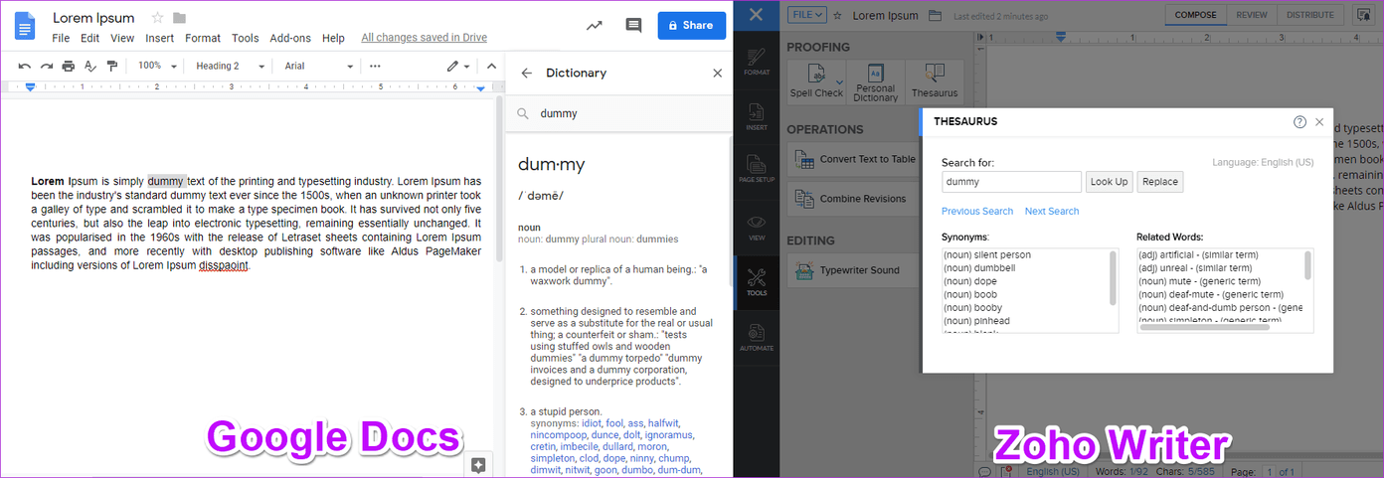This screenshot has height=478, width=1384.
Task: Open the comment history speech bubble icon
Action: click(x=633, y=26)
